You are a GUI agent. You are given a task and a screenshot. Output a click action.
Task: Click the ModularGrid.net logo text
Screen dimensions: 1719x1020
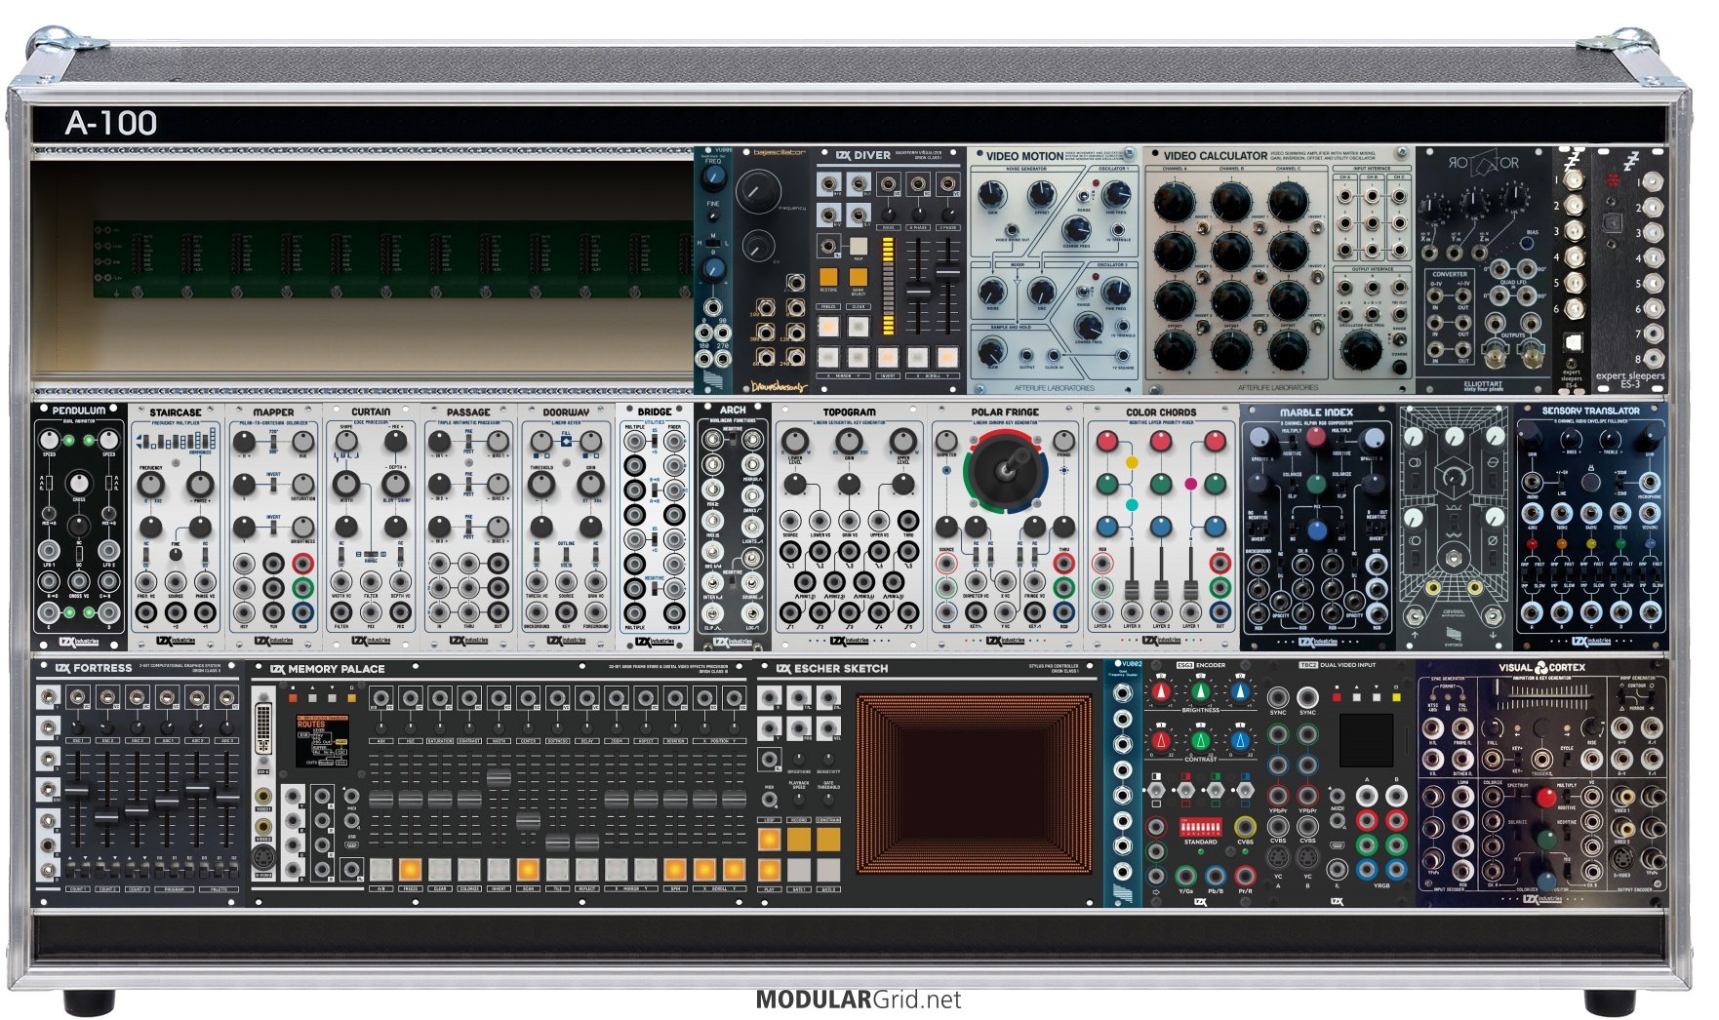coord(859,1000)
